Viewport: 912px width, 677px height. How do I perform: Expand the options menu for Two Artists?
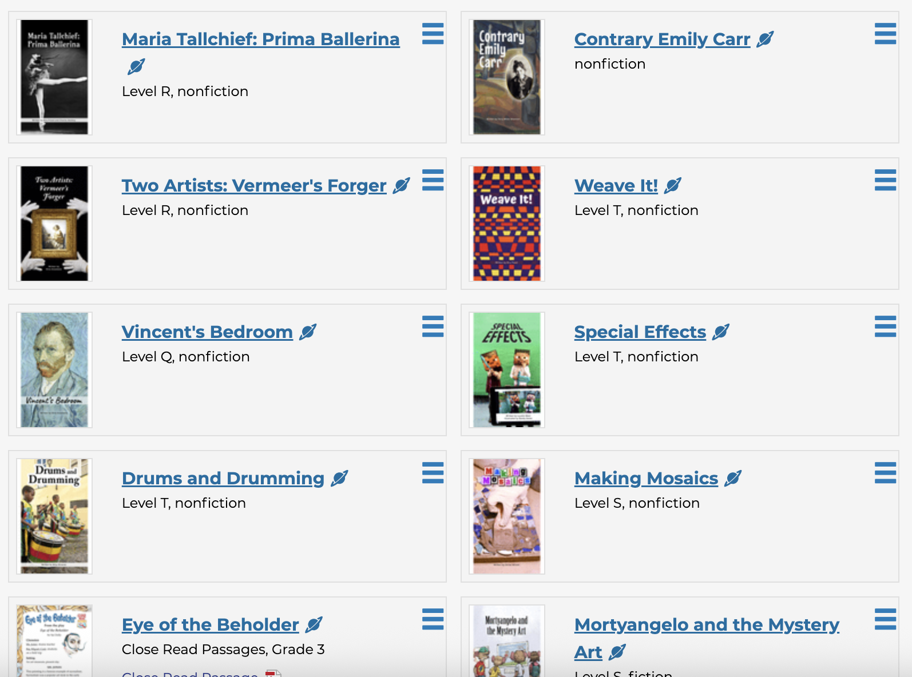click(433, 180)
